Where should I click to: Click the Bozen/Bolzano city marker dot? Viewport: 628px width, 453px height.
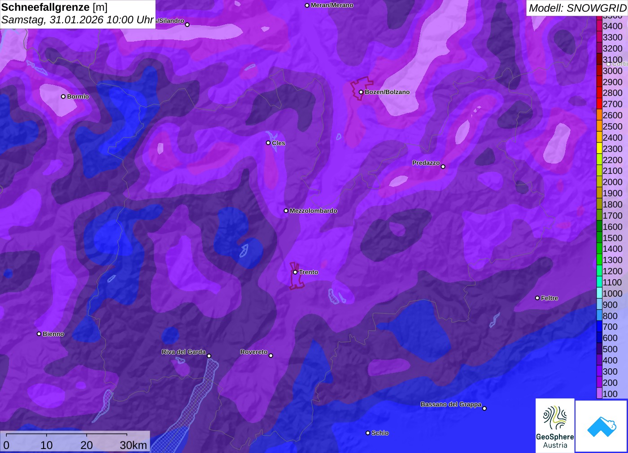[361, 92]
